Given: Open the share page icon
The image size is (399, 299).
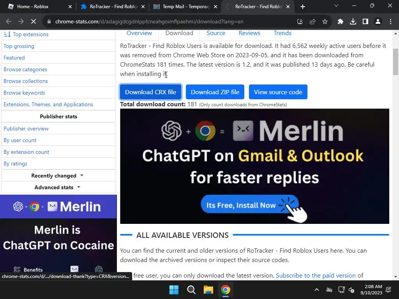Looking at the screenshot, I should click(x=312, y=22).
